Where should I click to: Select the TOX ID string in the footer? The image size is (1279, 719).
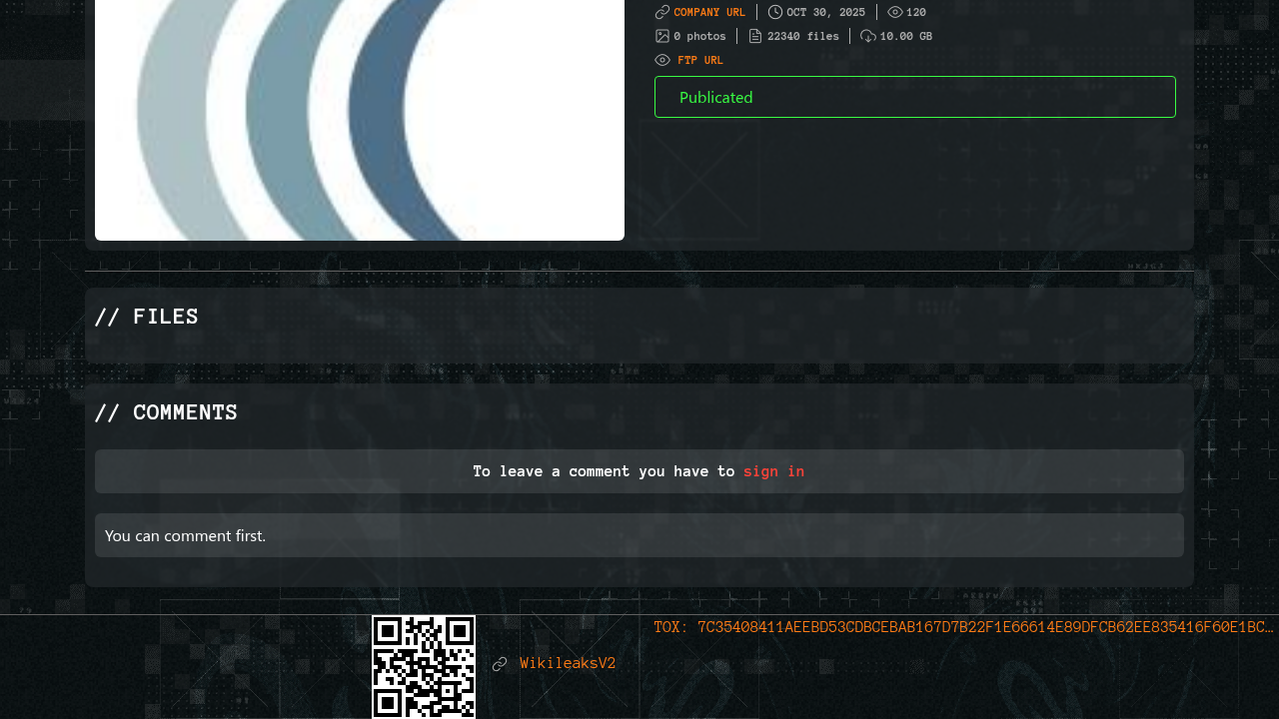pyautogui.click(x=963, y=627)
